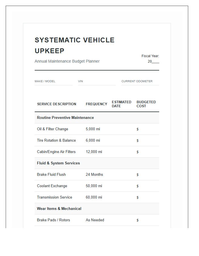
Task: Click the budgeted cost cell for Brake Pads / Rotors
Action: 147,220
